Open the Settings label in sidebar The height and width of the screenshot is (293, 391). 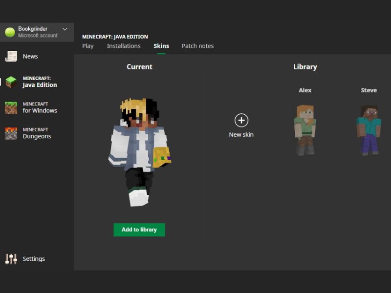[34, 259]
